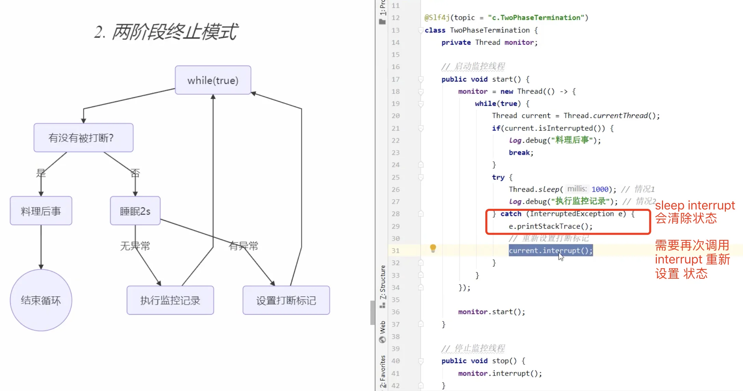The image size is (743, 391).
Task: Click the monitor.start() statement
Action: tap(491, 312)
